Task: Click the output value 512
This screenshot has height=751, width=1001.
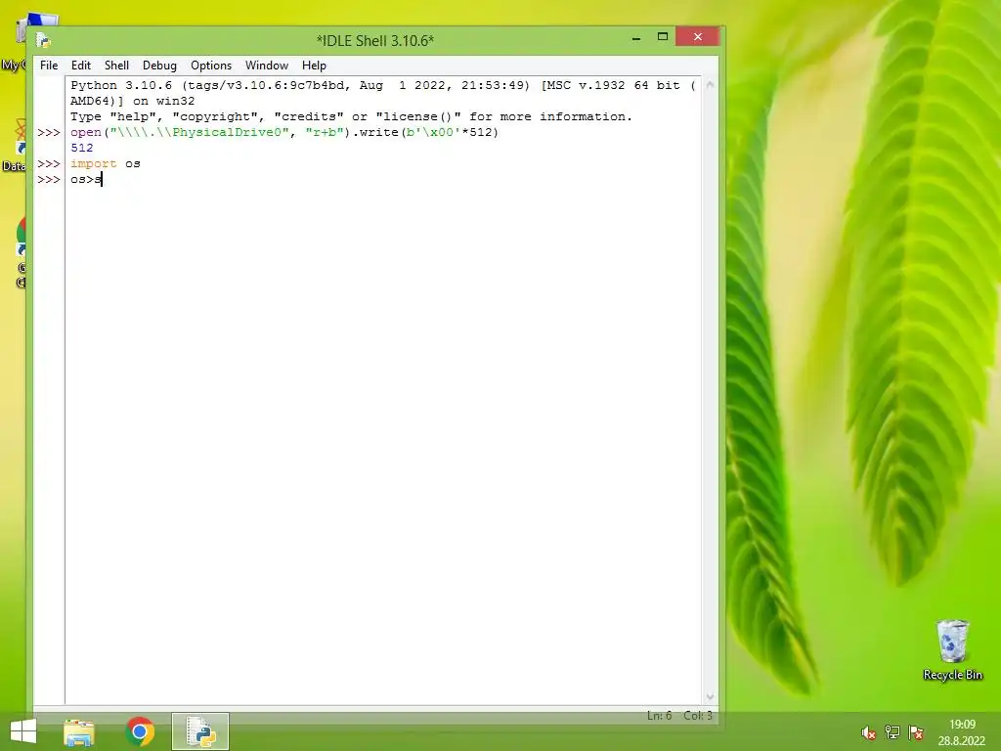Action: pos(82,149)
